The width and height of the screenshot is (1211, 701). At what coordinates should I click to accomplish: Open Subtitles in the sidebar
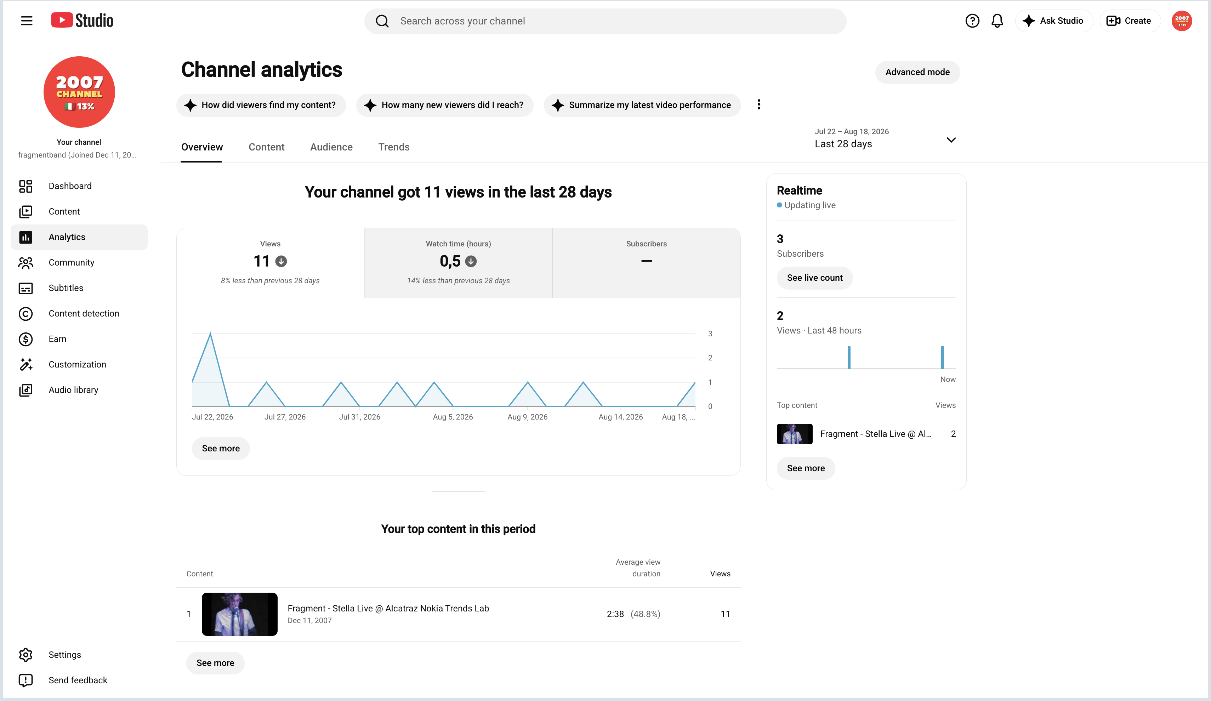click(66, 288)
